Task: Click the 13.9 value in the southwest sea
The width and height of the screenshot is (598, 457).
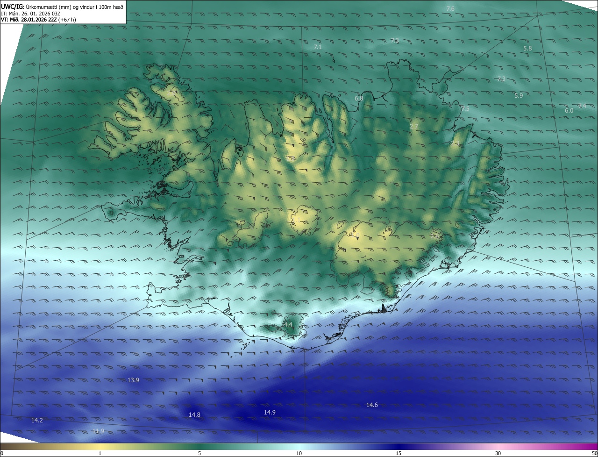Action: tap(133, 380)
